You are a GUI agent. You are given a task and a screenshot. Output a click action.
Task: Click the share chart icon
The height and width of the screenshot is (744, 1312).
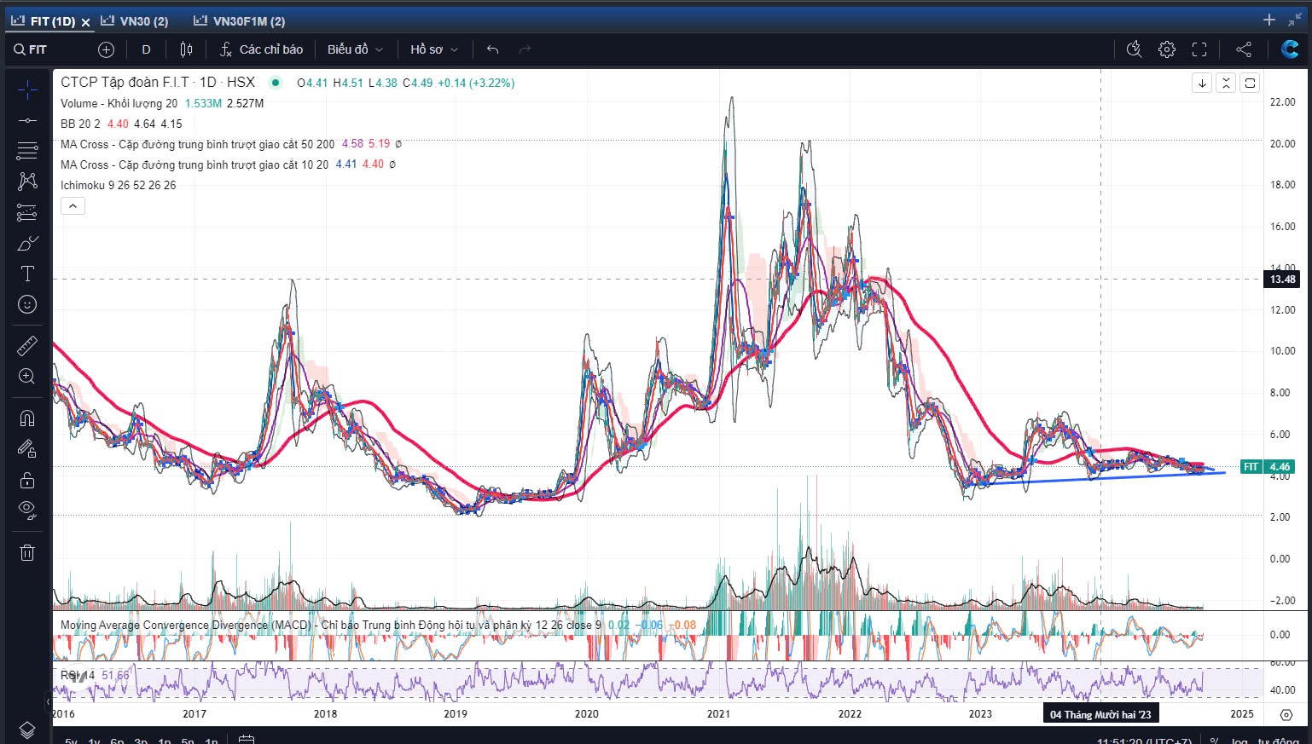coord(1244,49)
